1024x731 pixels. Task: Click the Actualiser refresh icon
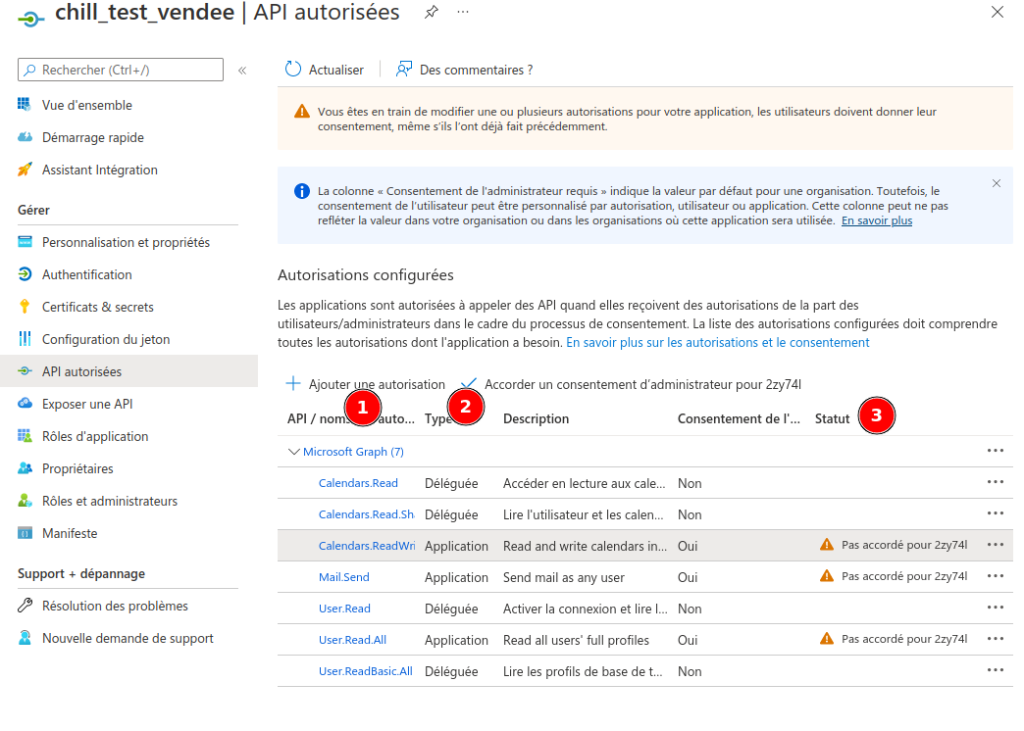click(293, 70)
